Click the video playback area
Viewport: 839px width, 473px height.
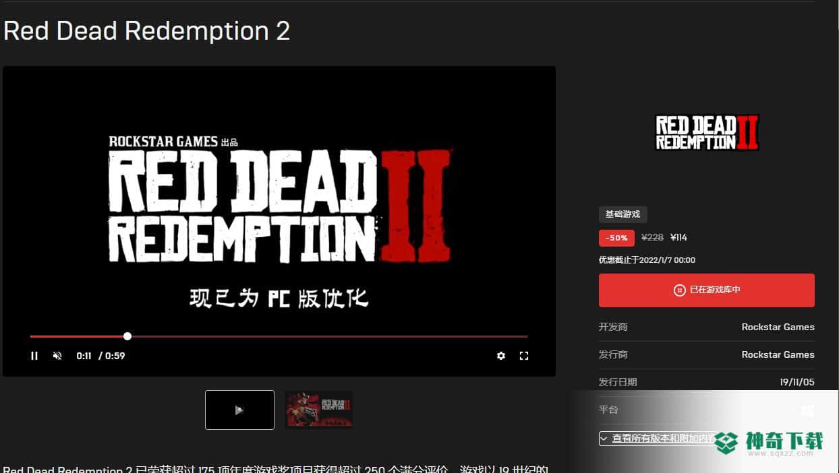click(279, 202)
